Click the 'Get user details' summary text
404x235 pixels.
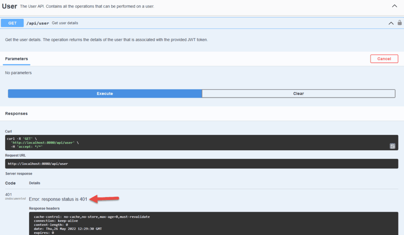click(65, 23)
